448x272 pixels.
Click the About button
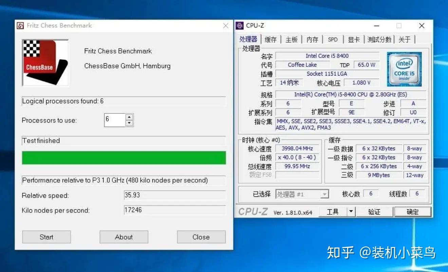124,237
